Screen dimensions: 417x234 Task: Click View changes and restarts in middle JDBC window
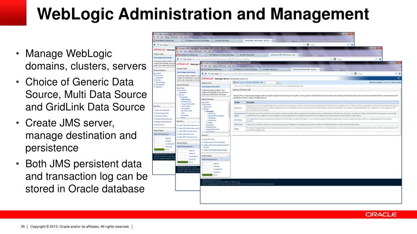pos(186,72)
